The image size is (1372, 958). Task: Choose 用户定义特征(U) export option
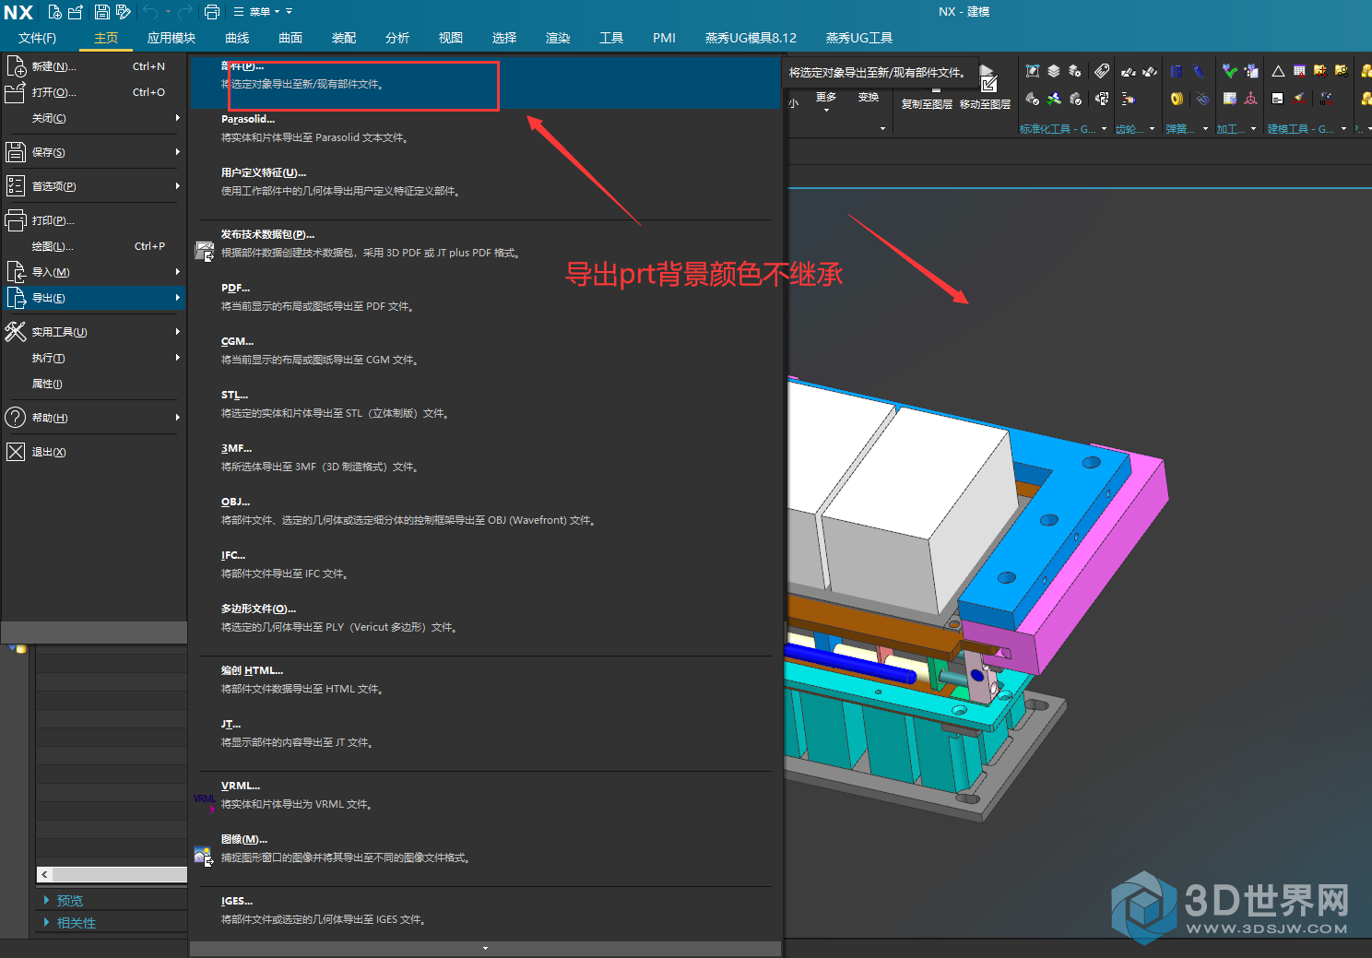(486, 182)
